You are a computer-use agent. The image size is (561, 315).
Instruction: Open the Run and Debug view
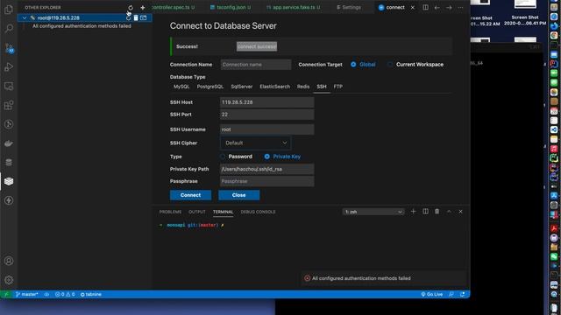[9, 67]
